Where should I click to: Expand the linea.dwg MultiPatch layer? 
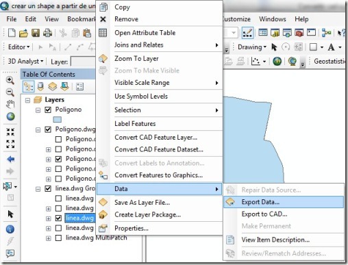(49, 238)
